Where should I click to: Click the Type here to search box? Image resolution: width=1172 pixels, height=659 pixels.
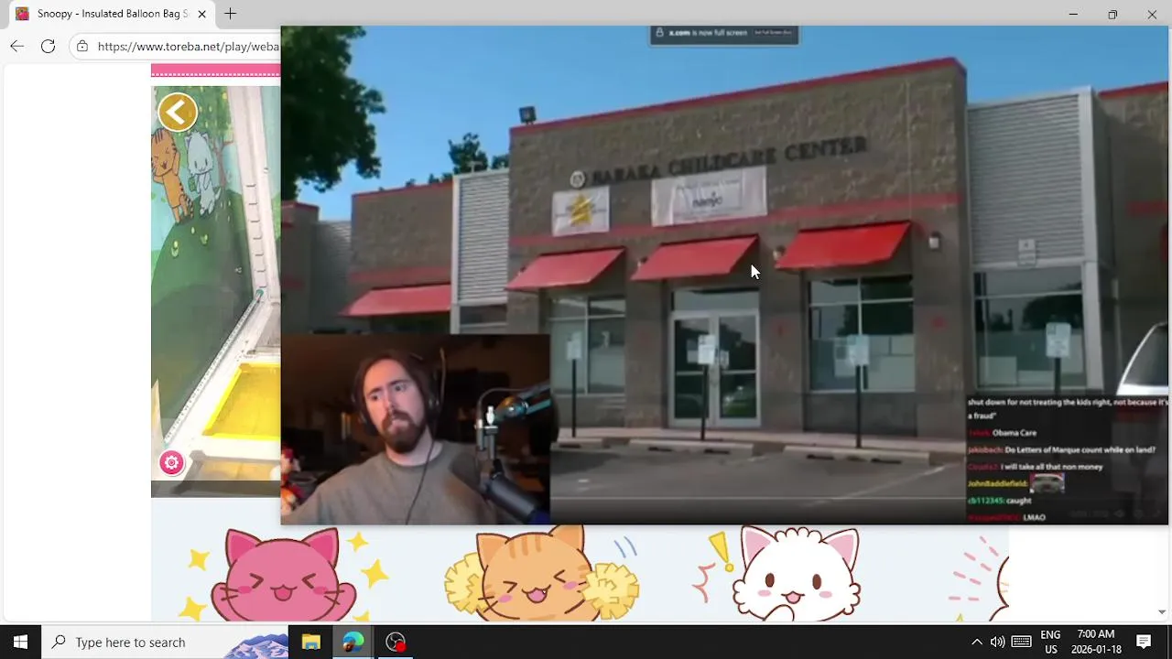(x=165, y=642)
